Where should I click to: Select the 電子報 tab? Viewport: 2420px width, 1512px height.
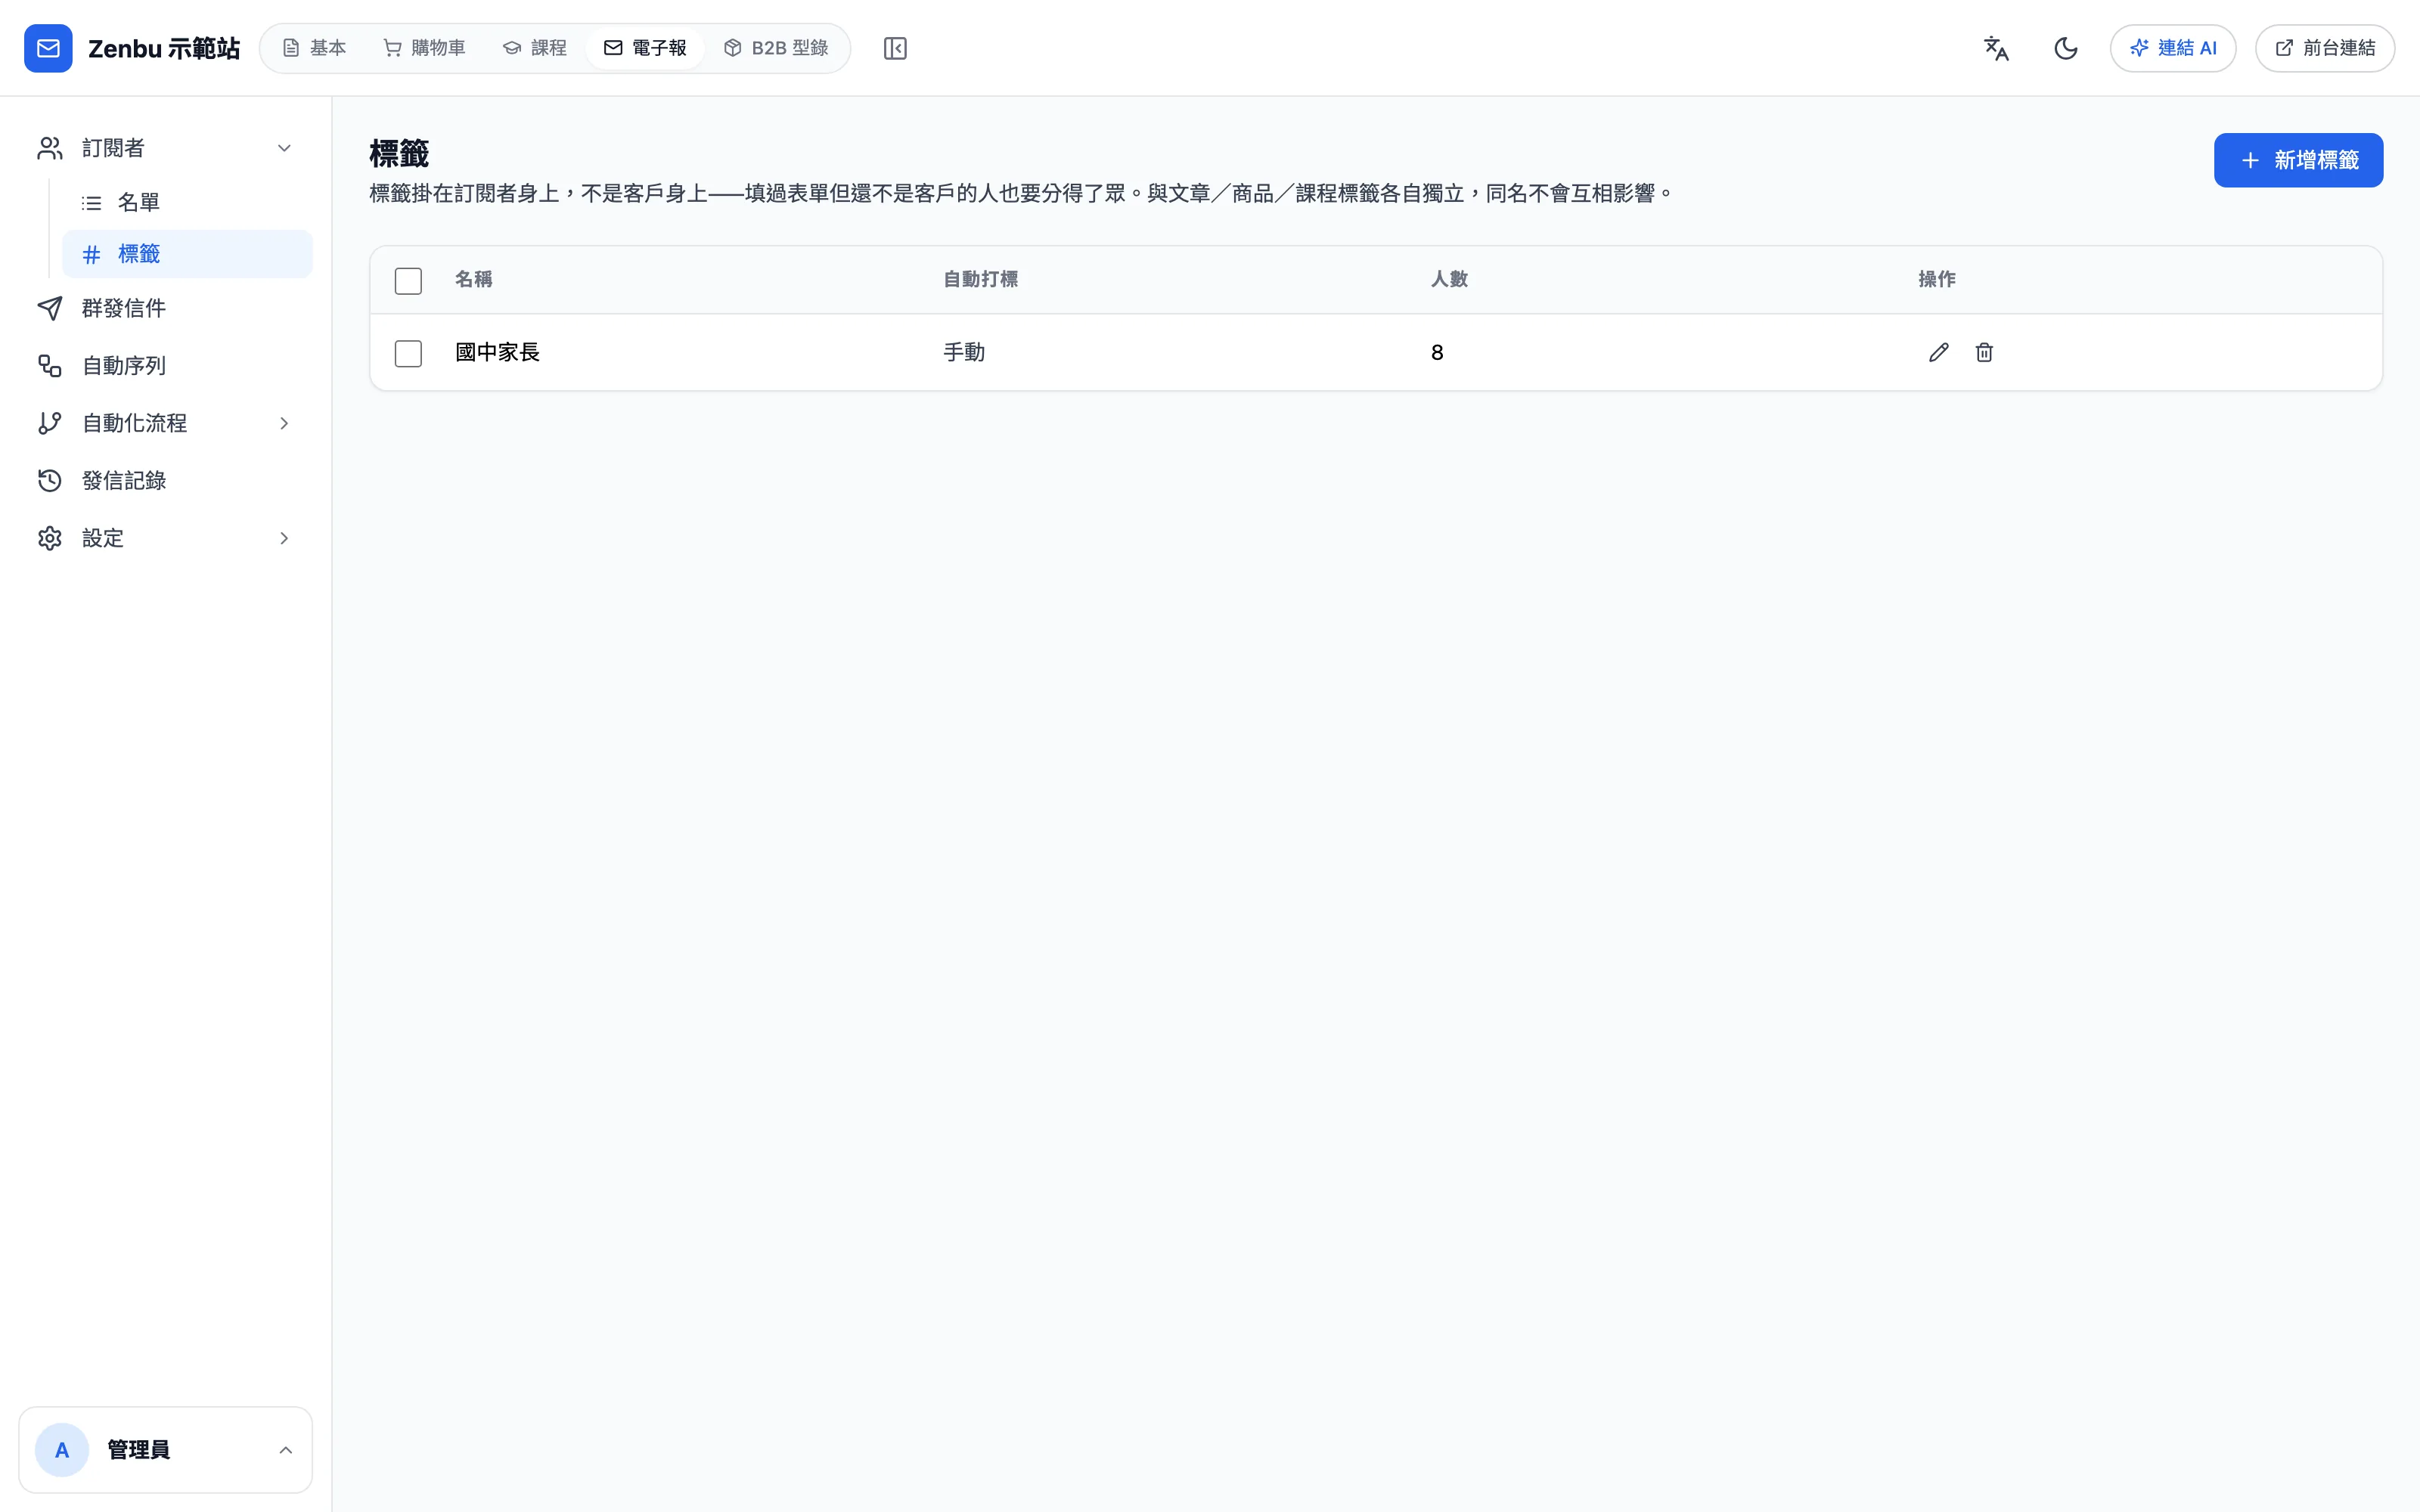point(645,48)
